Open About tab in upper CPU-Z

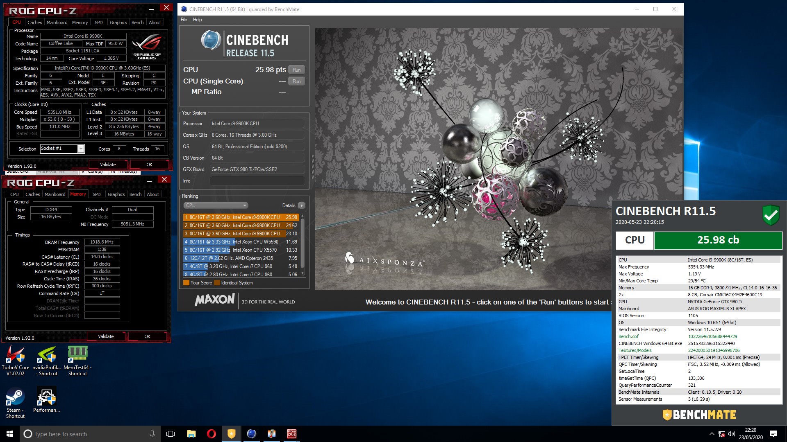click(x=155, y=23)
